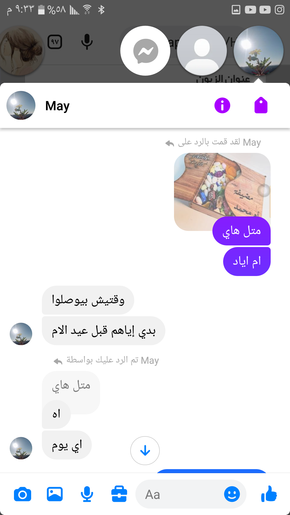
Task: Send thumbs-up like
Action: [269, 494]
